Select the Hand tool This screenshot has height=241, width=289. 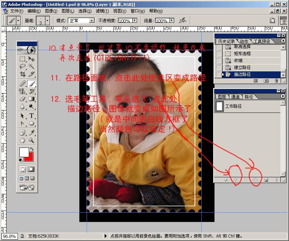click(23, 140)
